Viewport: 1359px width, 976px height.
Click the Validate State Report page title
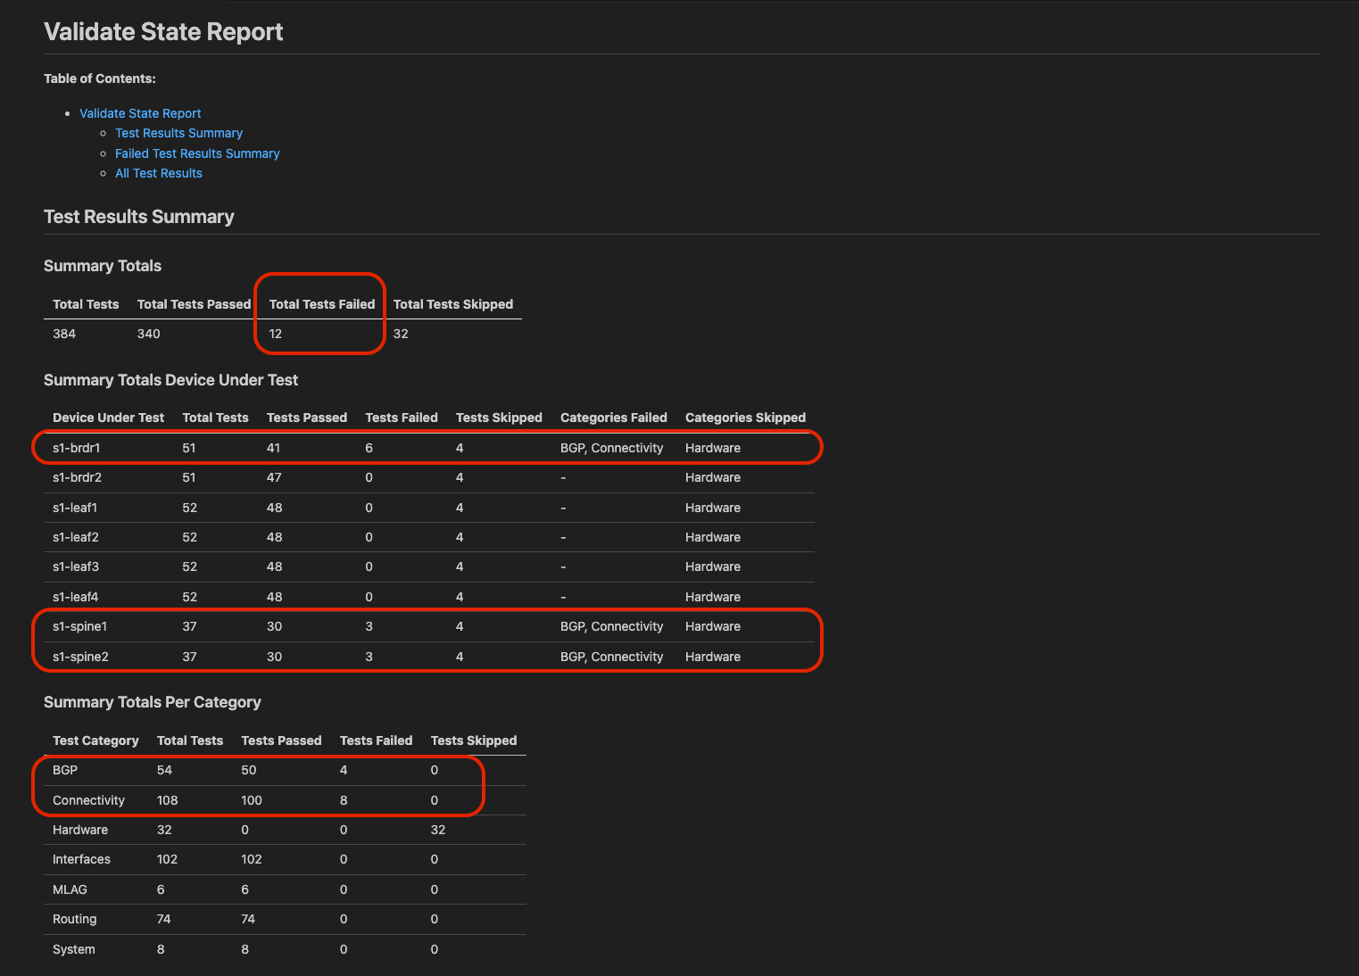(163, 32)
